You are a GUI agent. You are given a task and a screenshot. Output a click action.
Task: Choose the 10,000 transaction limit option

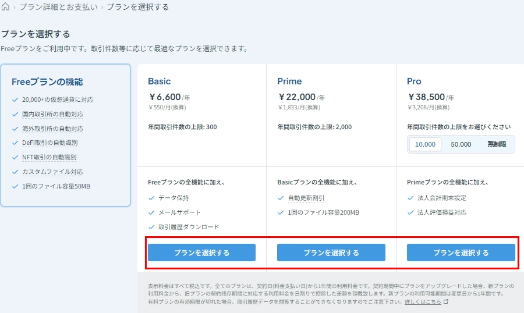(425, 144)
